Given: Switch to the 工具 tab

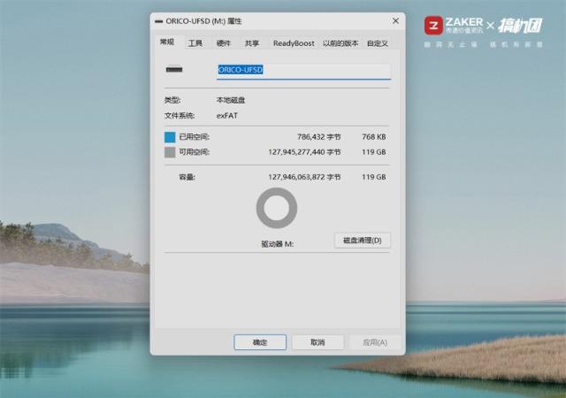Looking at the screenshot, I should tap(195, 43).
